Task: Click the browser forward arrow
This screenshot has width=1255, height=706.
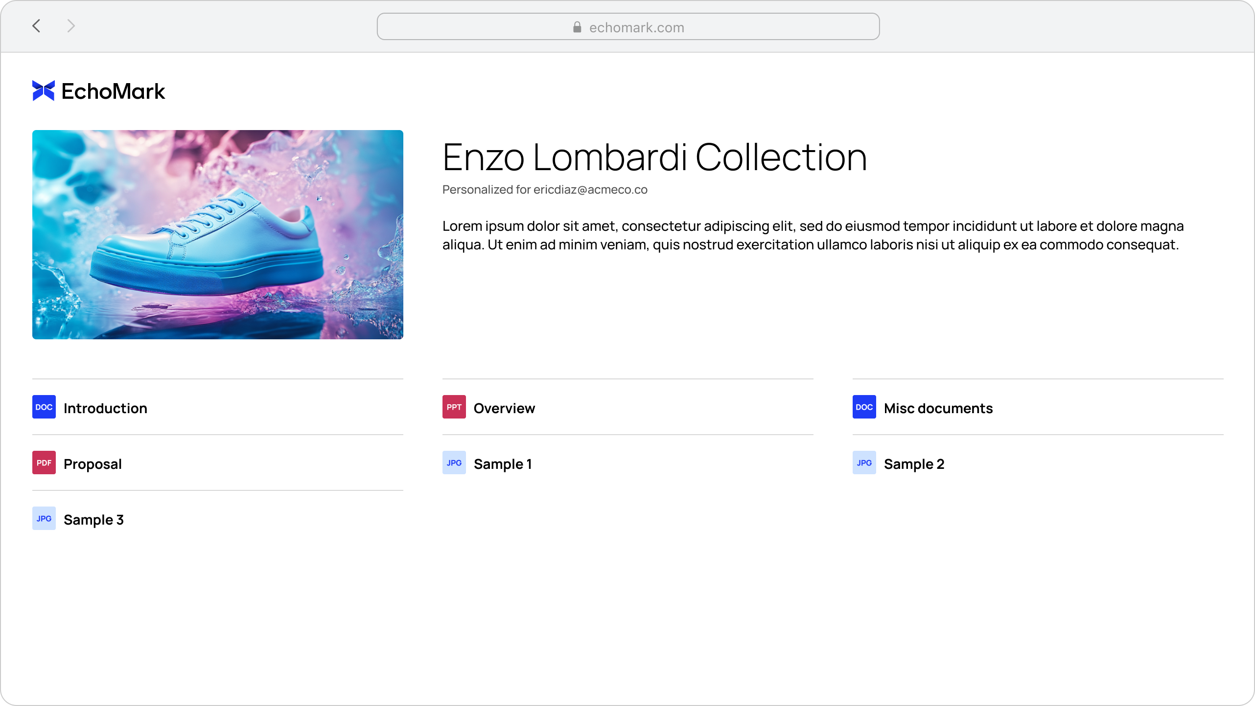Action: 71,26
